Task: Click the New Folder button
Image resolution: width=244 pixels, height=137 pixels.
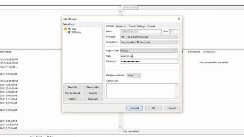Action: [x=93, y=87]
